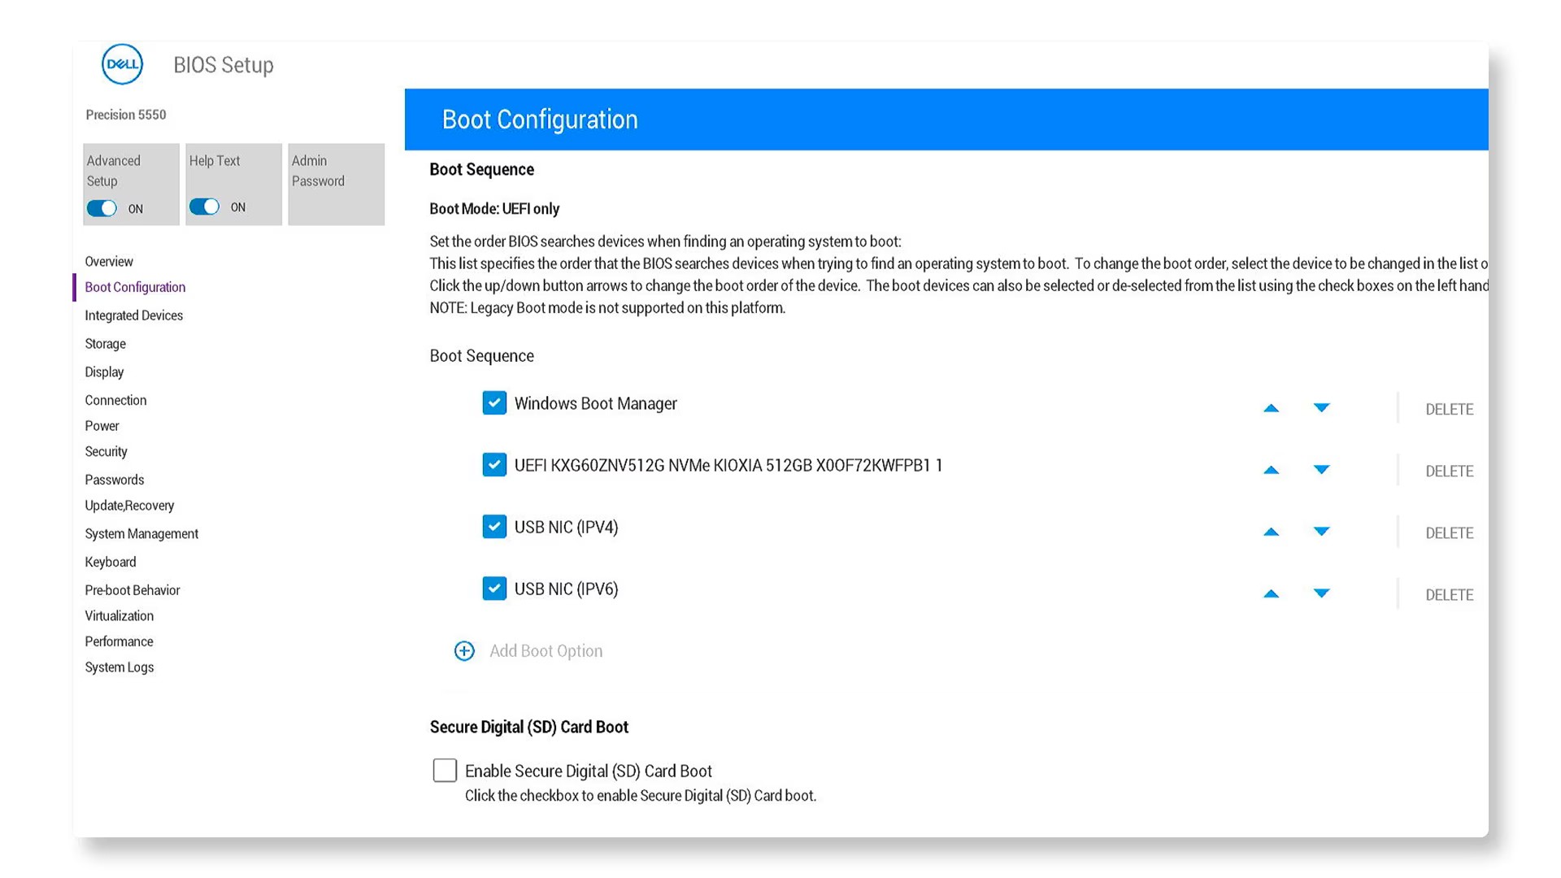This screenshot has width=1561, height=878.
Task: Open Passwords section in sidebar
Action: coord(114,480)
